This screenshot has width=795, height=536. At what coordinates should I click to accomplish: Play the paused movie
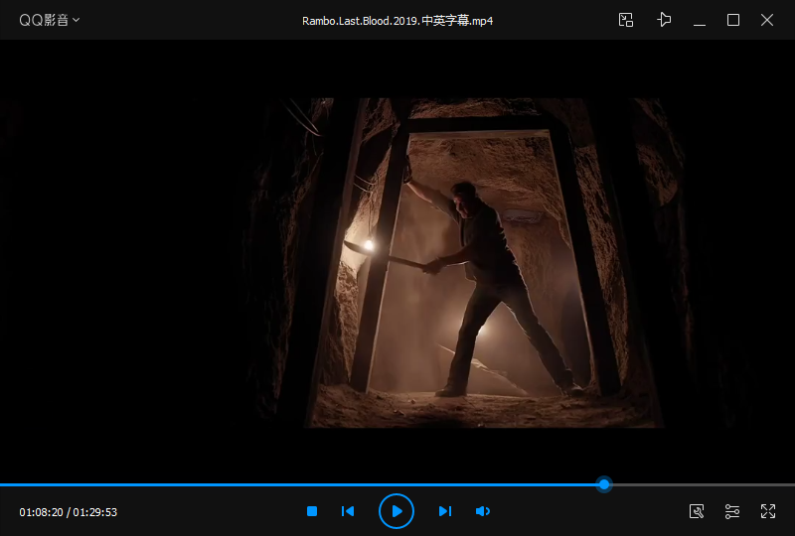[397, 511]
